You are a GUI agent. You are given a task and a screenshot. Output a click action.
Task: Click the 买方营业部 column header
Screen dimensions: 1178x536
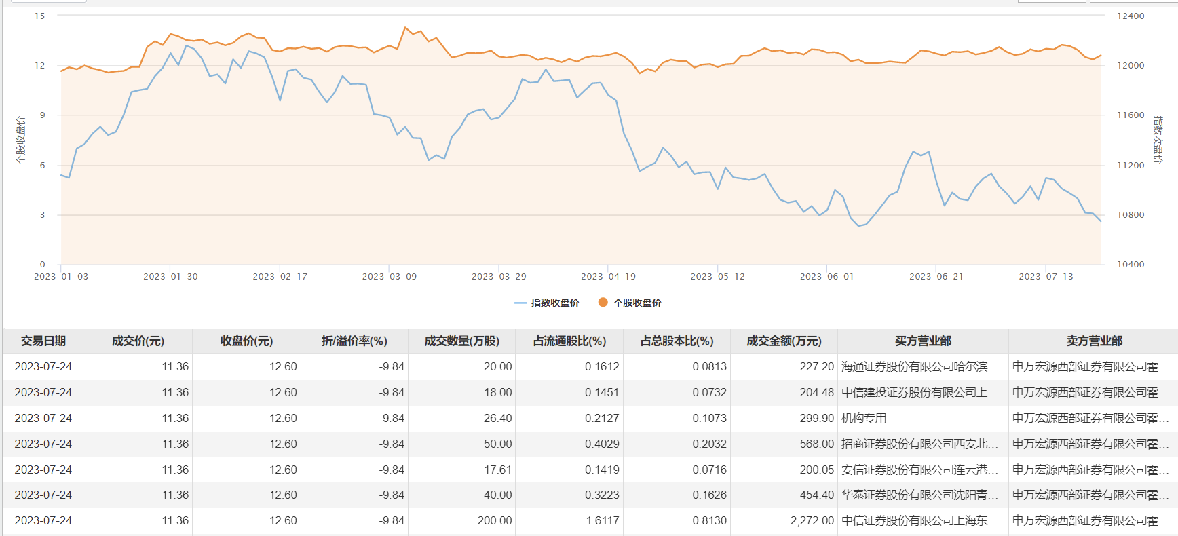(x=923, y=341)
